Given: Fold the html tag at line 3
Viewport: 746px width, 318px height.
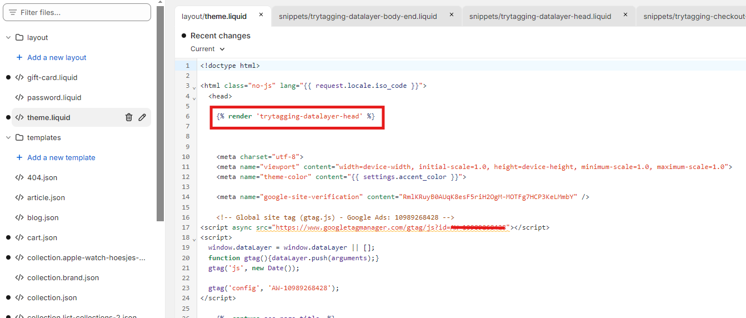Looking at the screenshot, I should tap(194, 87).
